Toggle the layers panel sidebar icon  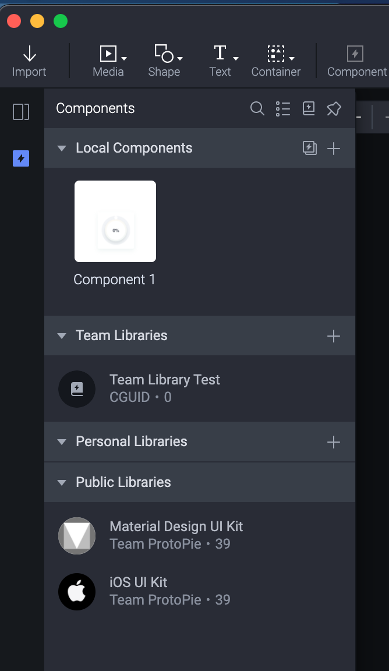coord(21,112)
